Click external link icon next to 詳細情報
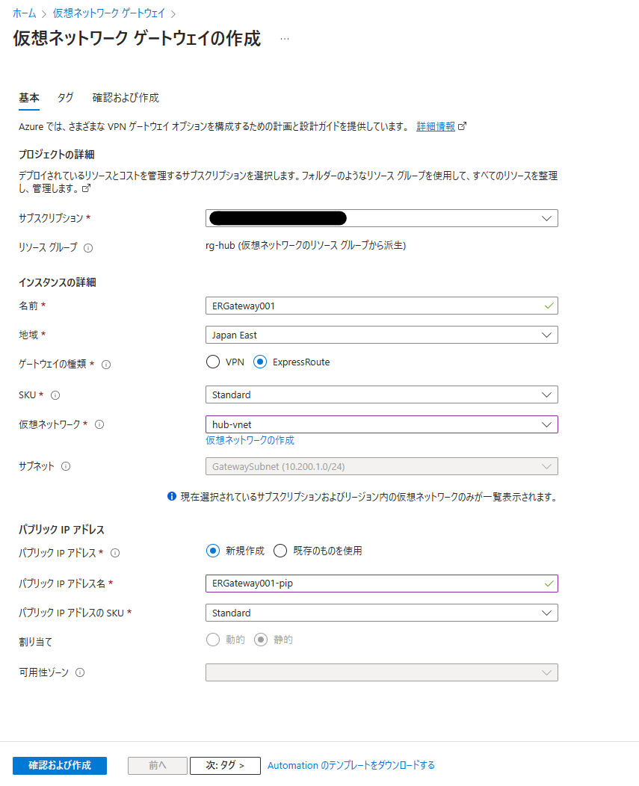639x786 pixels. [462, 126]
